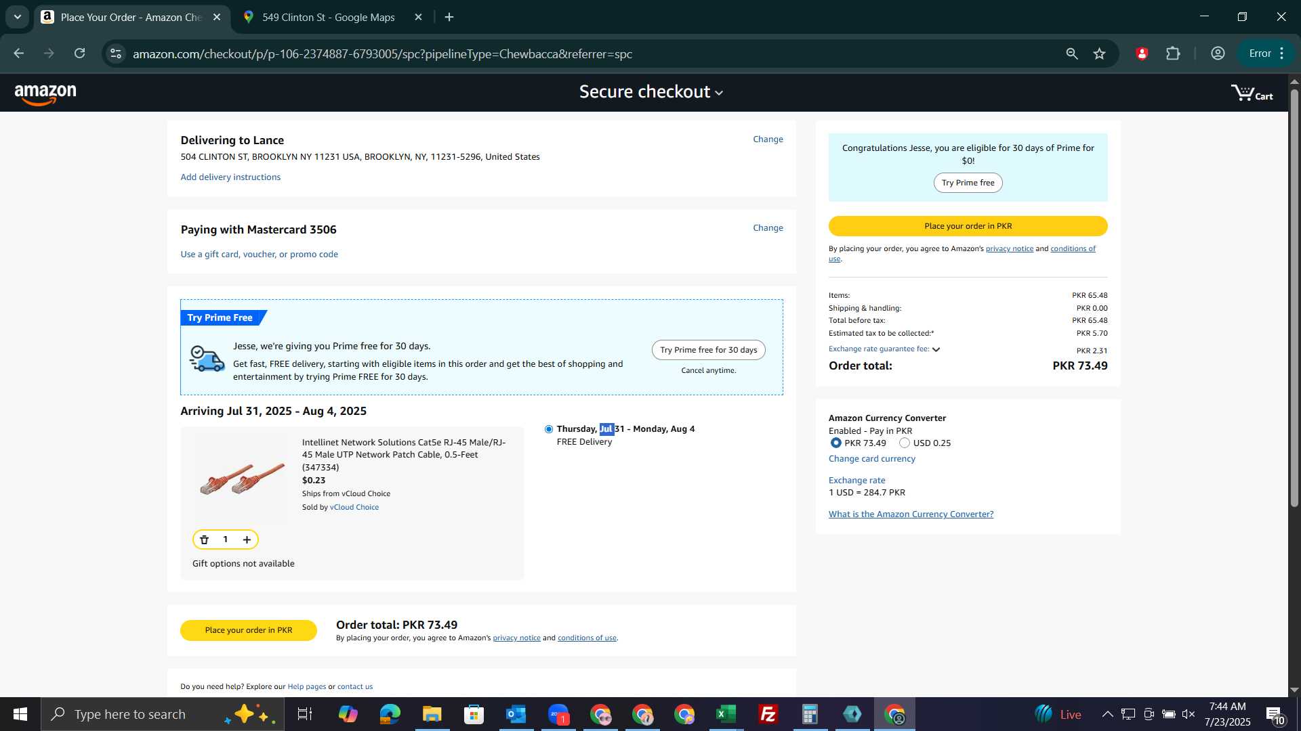Open a new browser tab
Screen dimensions: 1301x731
click(x=449, y=17)
